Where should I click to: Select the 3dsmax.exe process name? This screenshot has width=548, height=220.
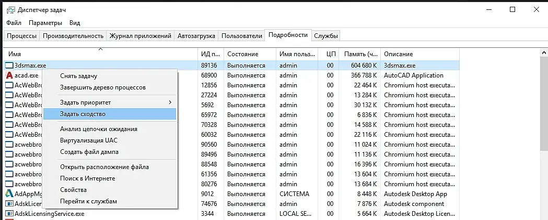30,66
